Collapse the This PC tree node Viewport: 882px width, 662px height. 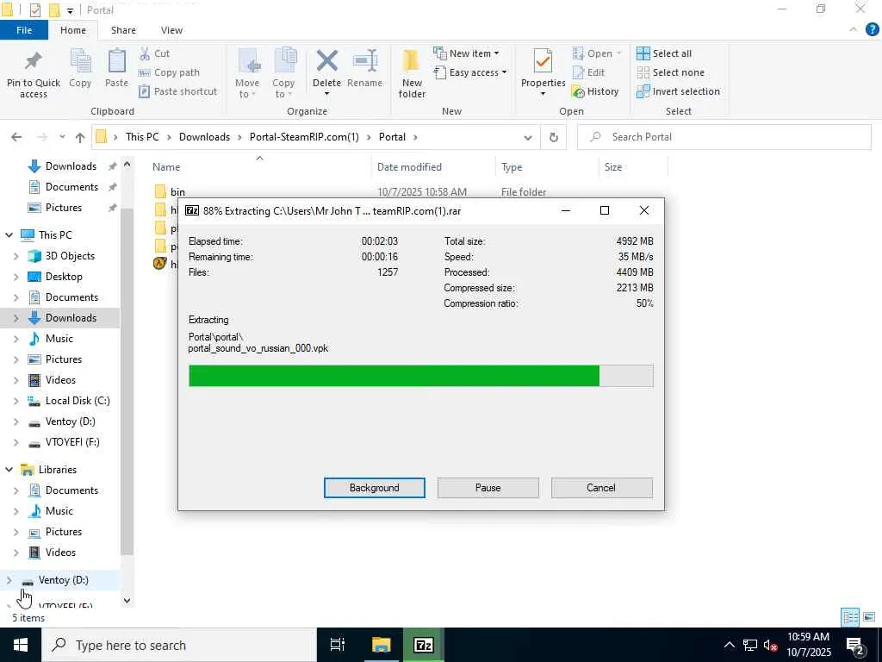click(x=9, y=234)
